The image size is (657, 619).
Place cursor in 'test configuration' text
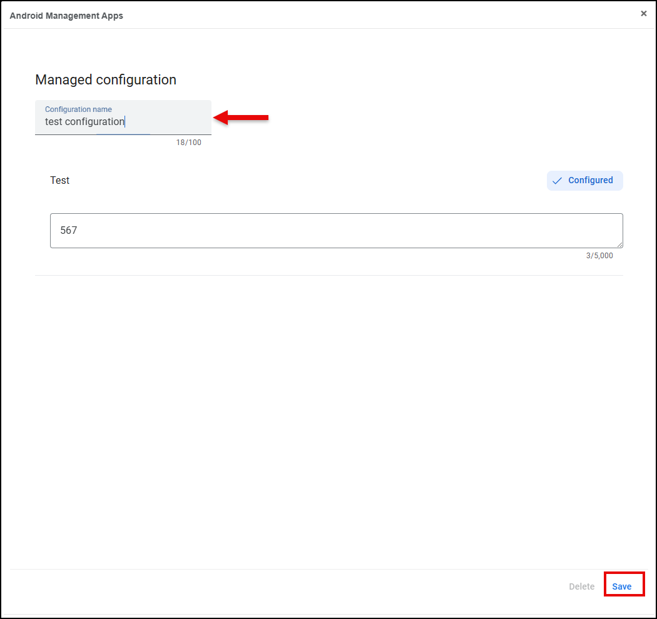(x=84, y=122)
